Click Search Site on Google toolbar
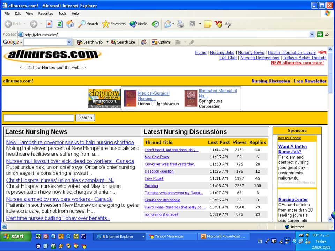 pos(123,42)
